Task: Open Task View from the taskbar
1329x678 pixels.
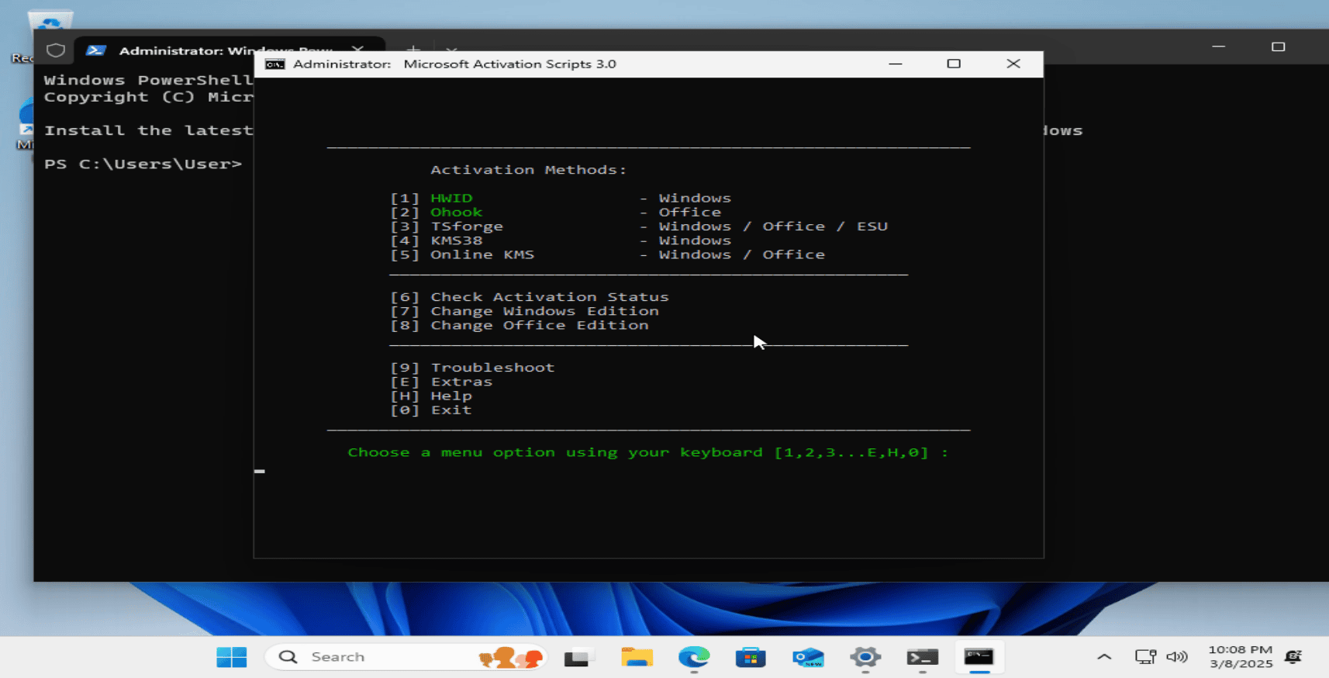Action: click(x=578, y=658)
